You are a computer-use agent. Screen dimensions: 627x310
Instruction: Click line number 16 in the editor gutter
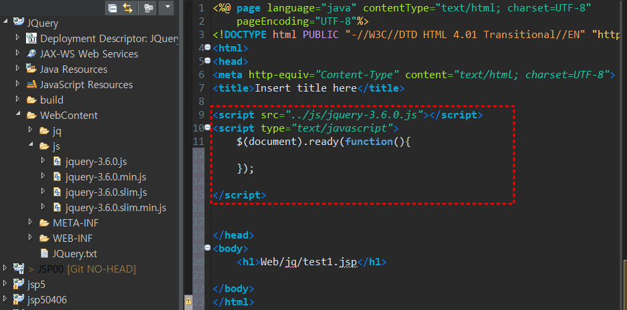point(199,208)
